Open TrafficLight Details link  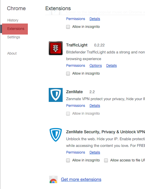[x=111, y=66]
